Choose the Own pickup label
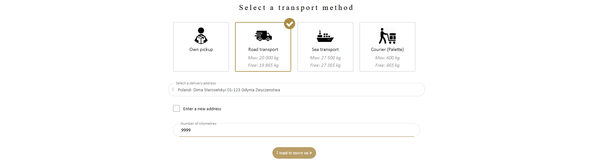 click(x=201, y=49)
